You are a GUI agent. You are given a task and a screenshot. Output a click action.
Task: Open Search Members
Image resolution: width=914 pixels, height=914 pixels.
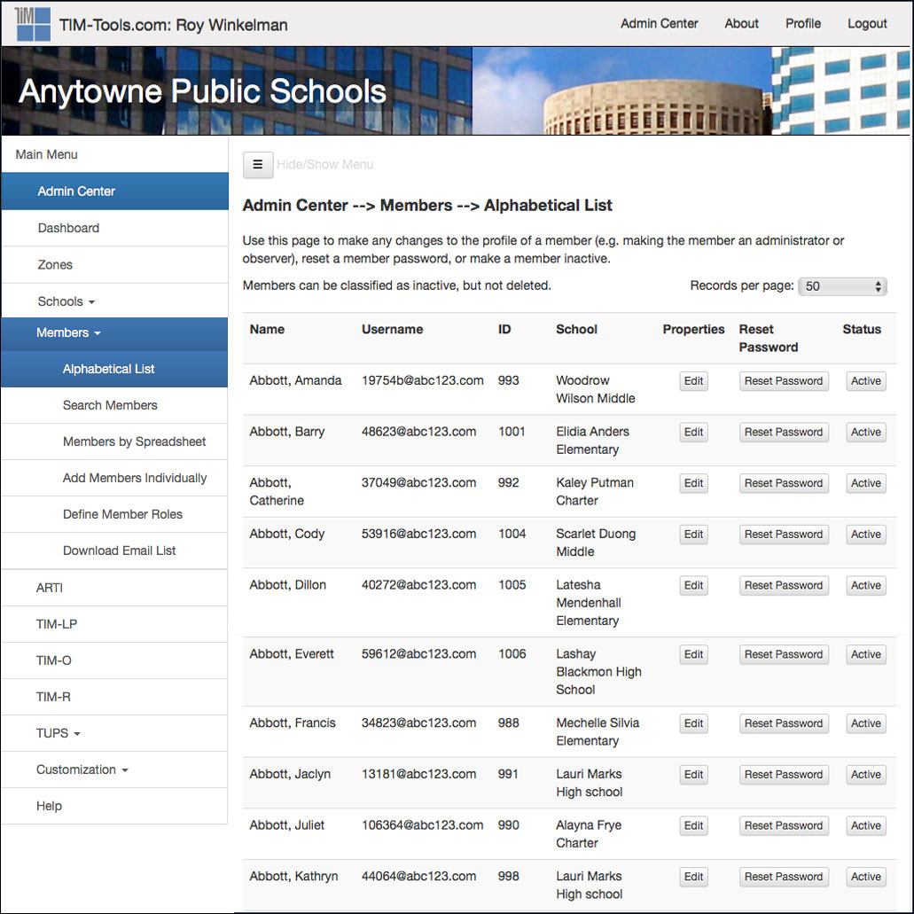(x=115, y=405)
